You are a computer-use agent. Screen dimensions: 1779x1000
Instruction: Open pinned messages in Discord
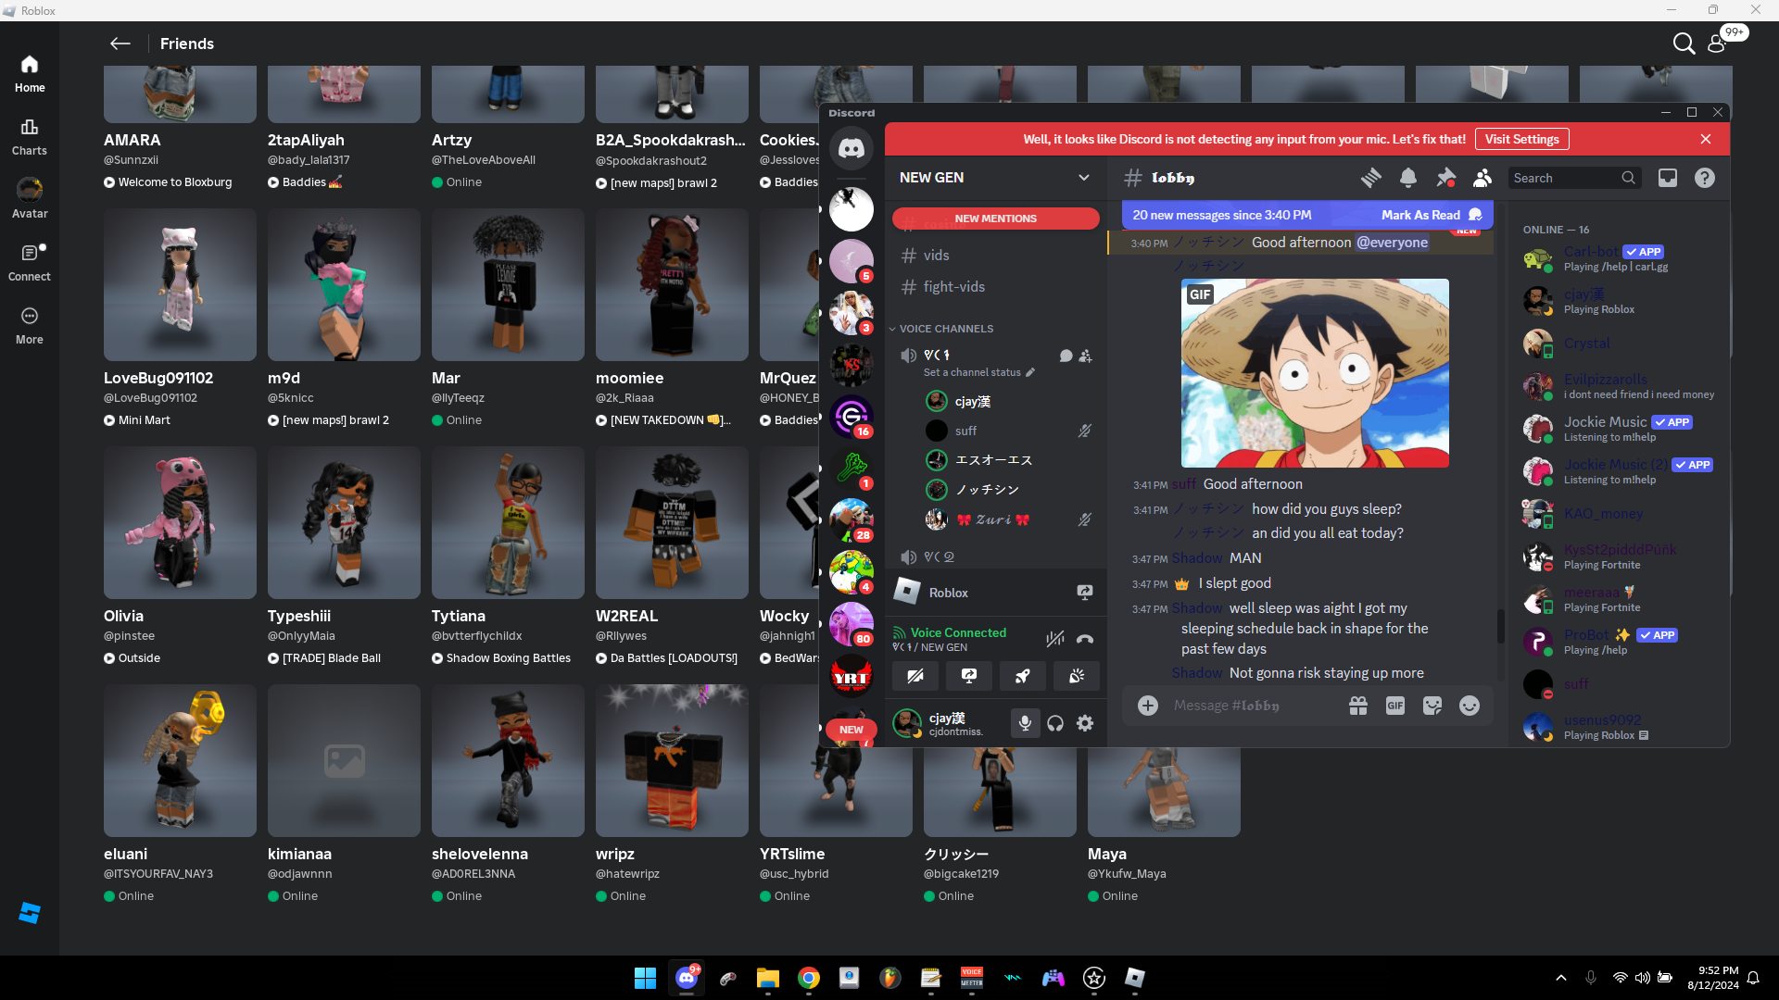[1445, 178]
